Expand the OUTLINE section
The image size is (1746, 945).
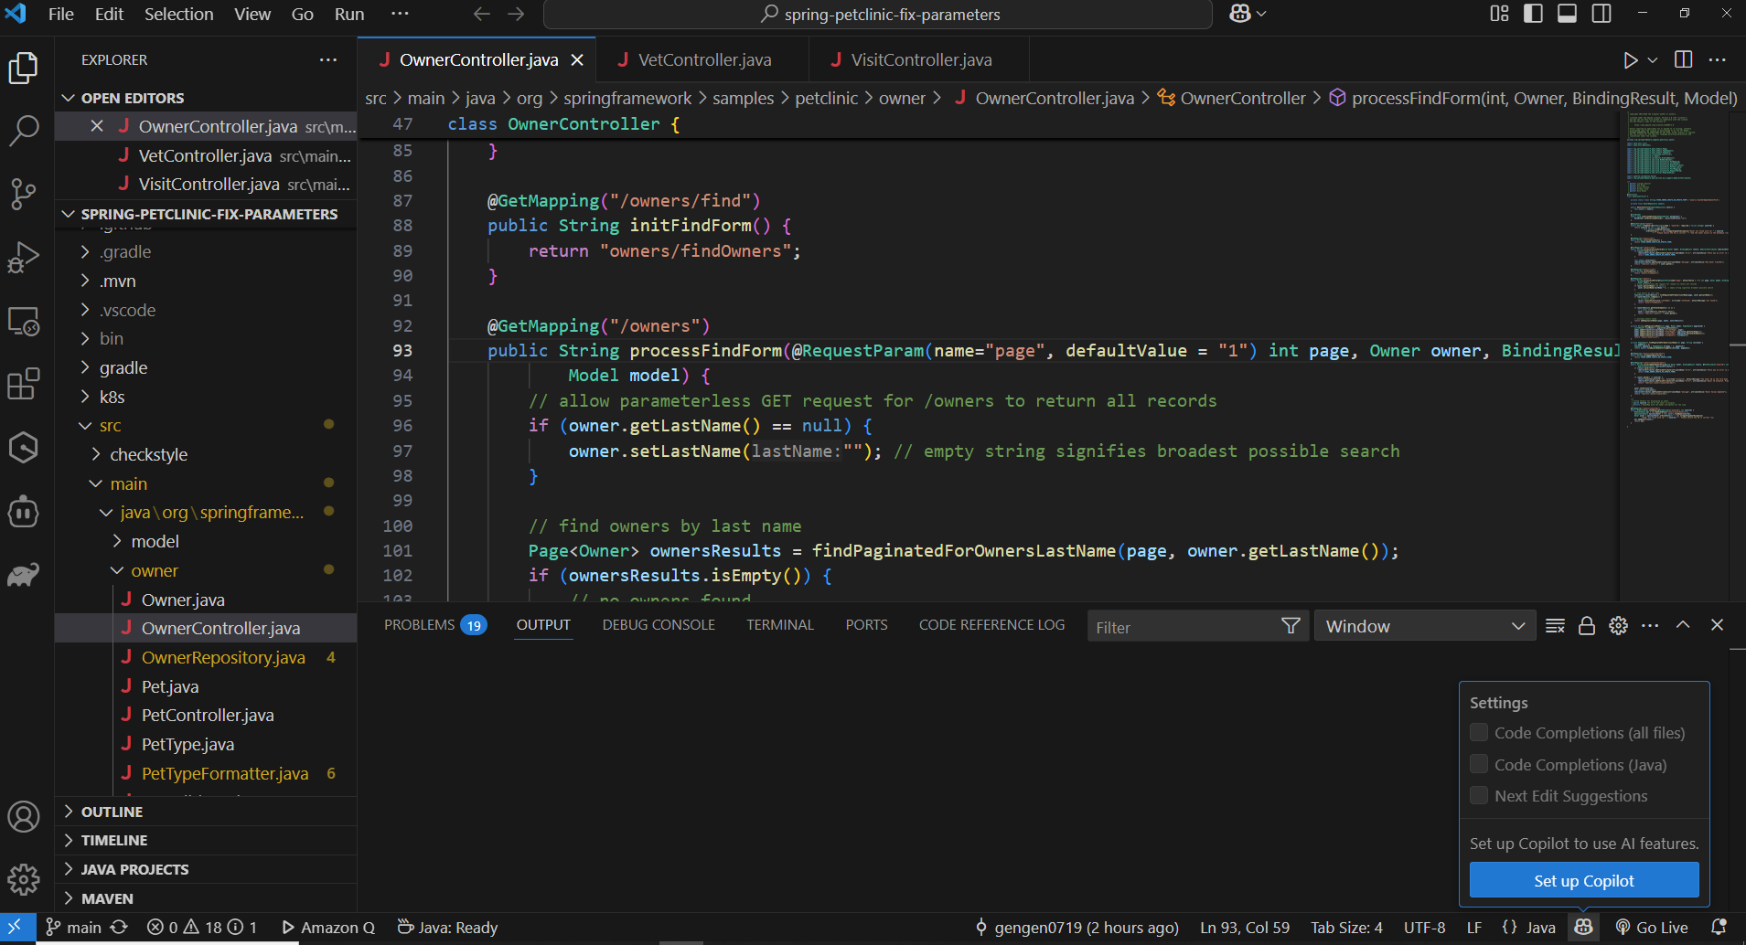(112, 812)
